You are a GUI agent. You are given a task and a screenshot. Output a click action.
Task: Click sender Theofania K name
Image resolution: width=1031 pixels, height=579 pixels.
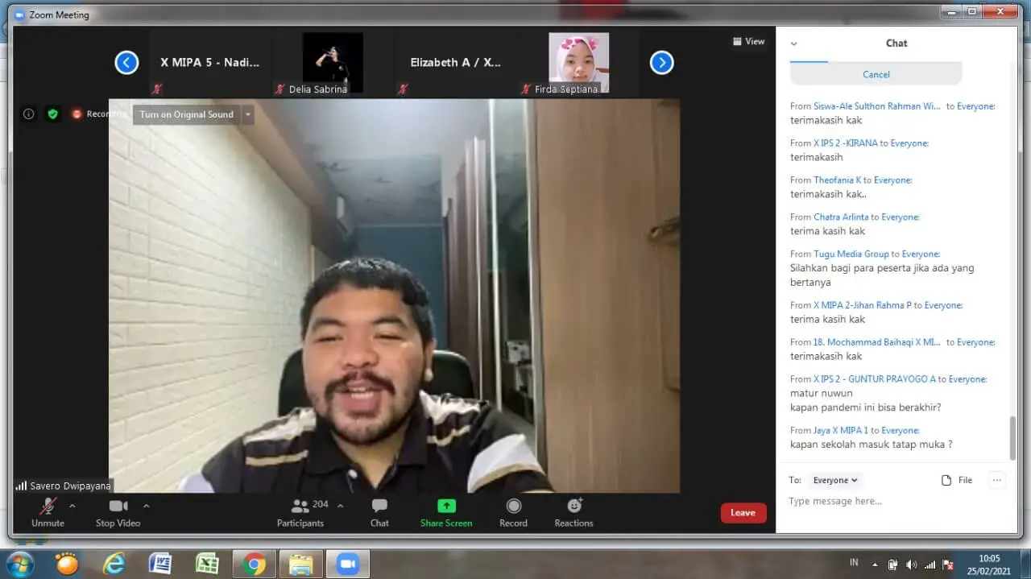click(x=837, y=180)
